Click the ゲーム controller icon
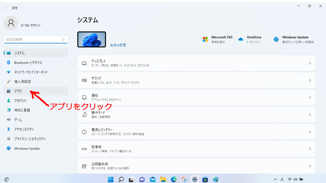The image size is (326, 183). (x=9, y=120)
